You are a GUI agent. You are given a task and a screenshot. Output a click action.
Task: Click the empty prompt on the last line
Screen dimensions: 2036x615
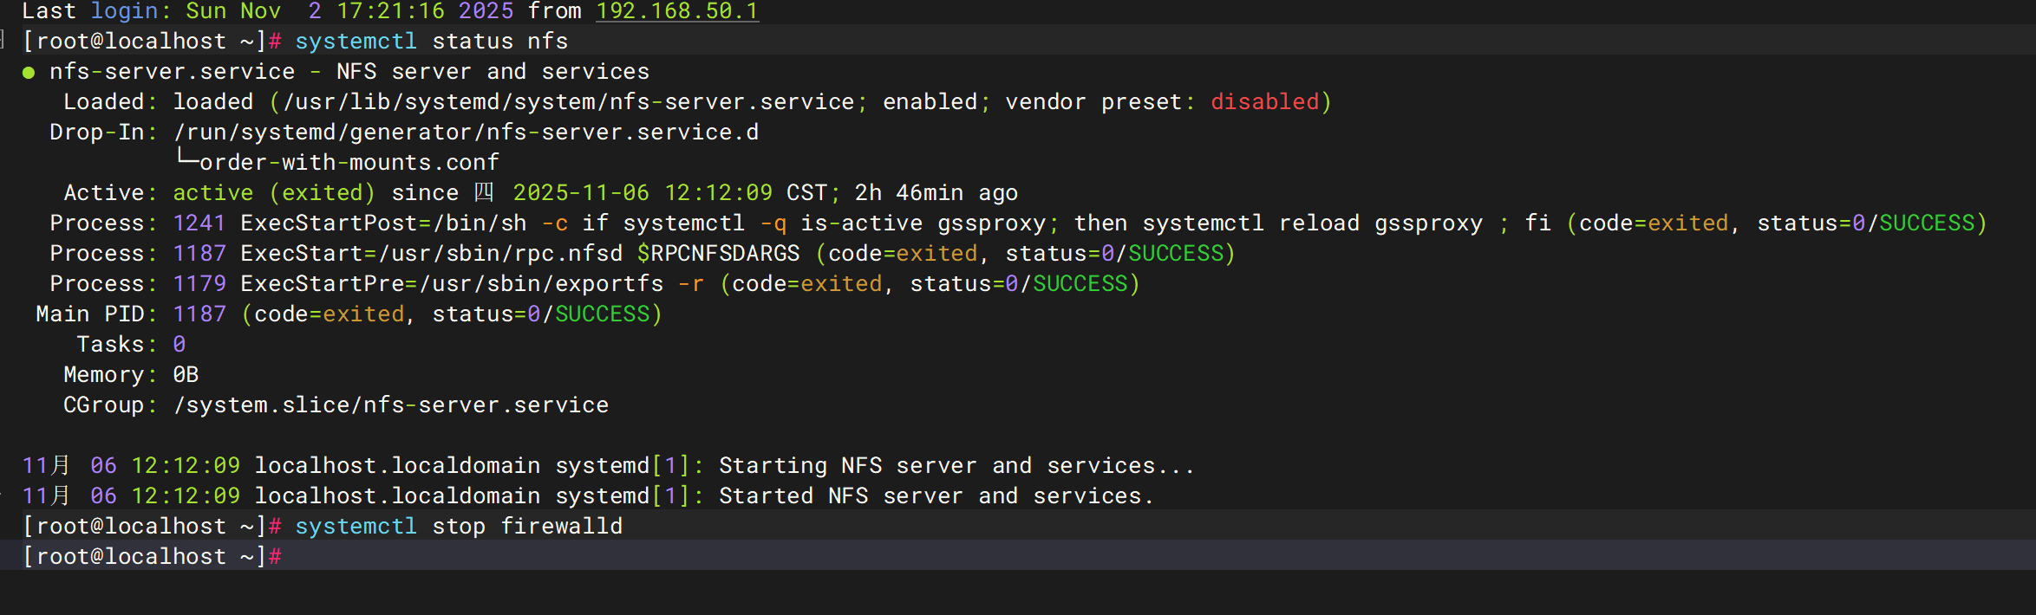152,556
